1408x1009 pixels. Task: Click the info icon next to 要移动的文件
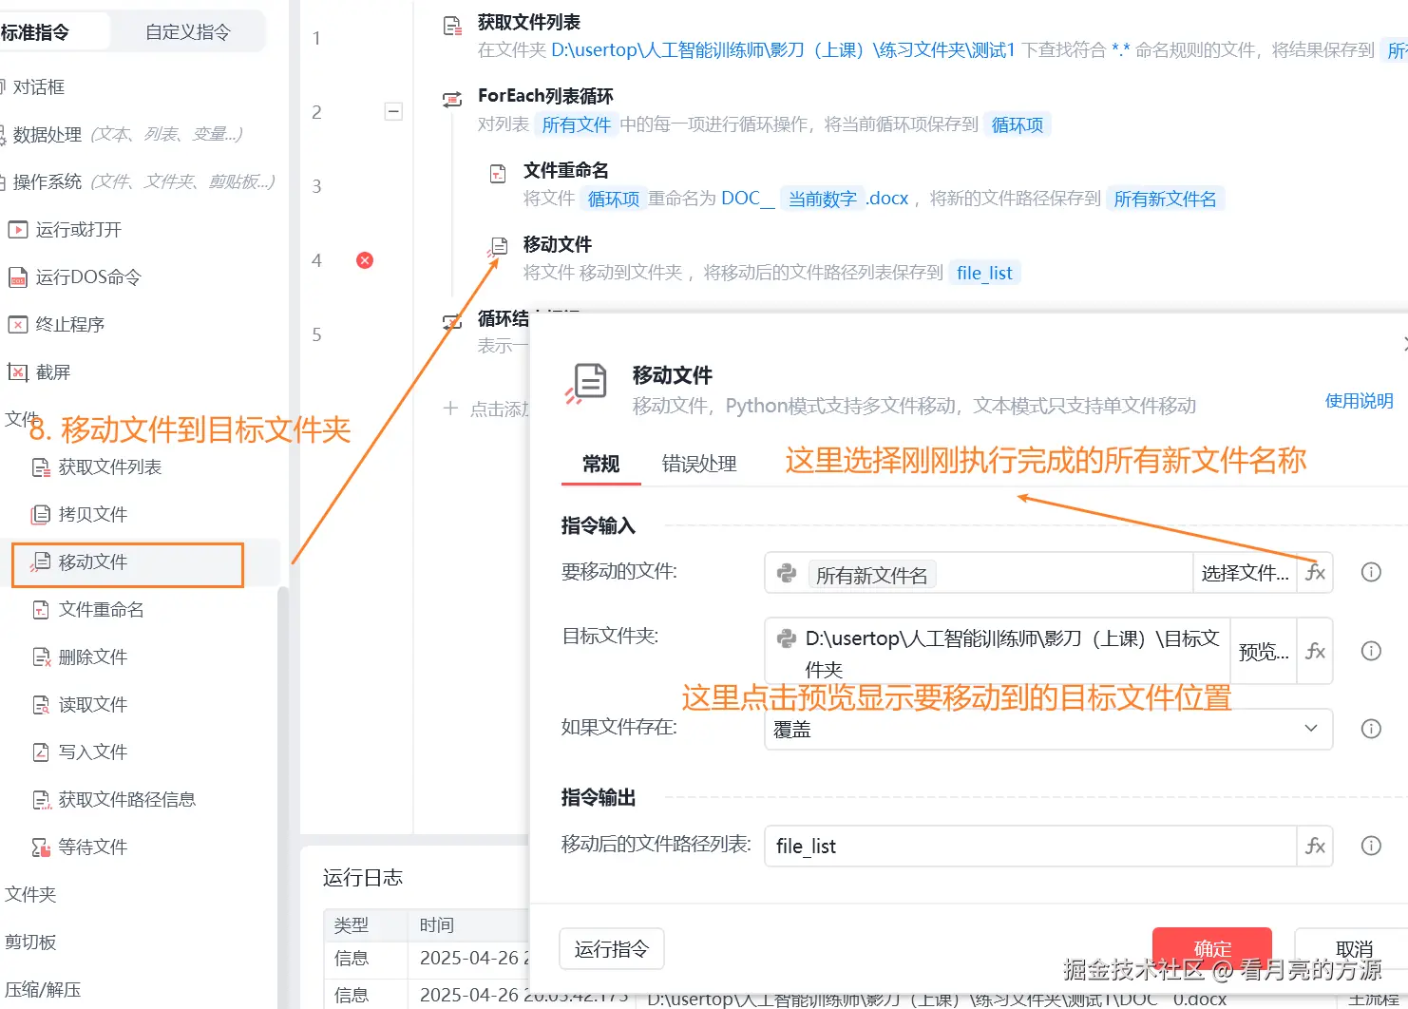coord(1371,572)
